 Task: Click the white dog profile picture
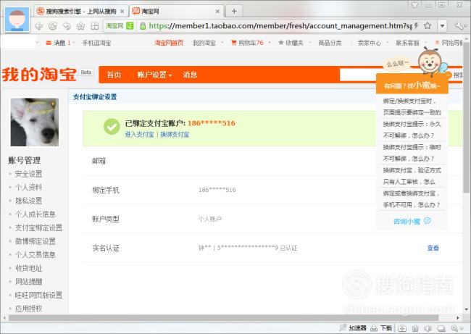pos(35,122)
